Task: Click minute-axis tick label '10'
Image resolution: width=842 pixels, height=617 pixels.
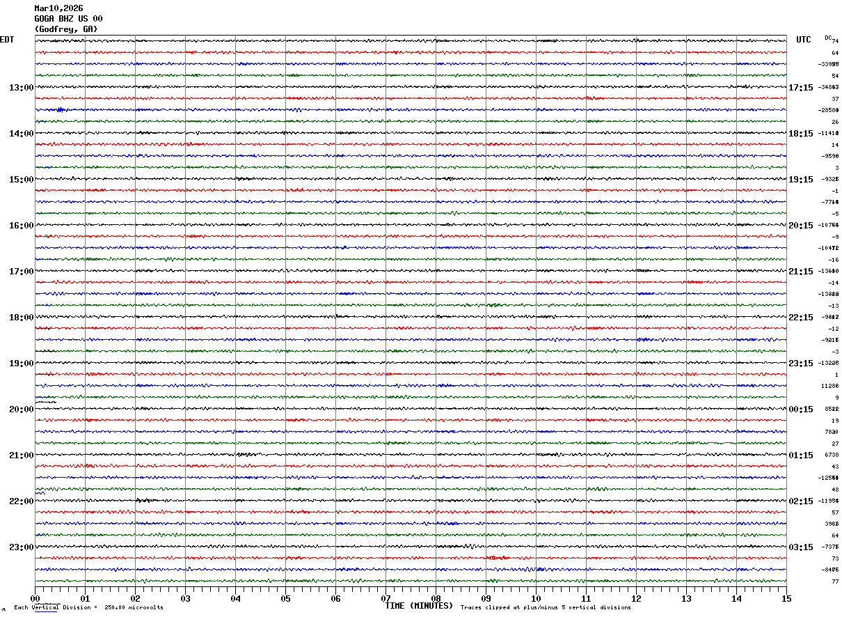Action: click(x=536, y=598)
